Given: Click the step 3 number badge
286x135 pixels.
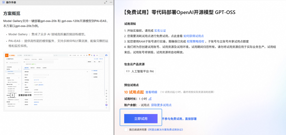Looking at the screenshot, I should [x=12, y=95].
